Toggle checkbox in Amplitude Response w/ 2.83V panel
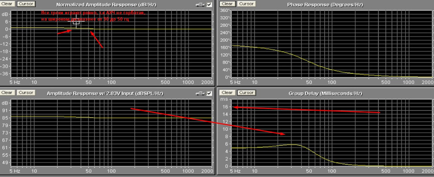The height and width of the screenshot is (177, 434). pos(209,93)
